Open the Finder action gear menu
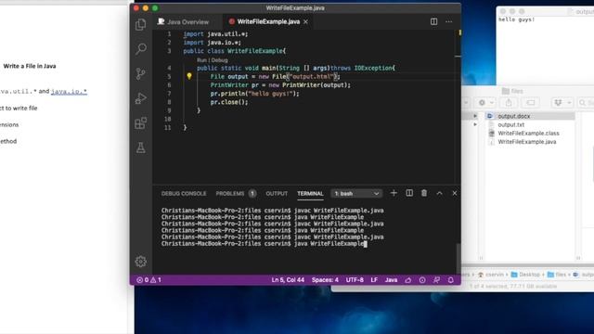Viewport: 594px width, 334px height. click(486, 102)
